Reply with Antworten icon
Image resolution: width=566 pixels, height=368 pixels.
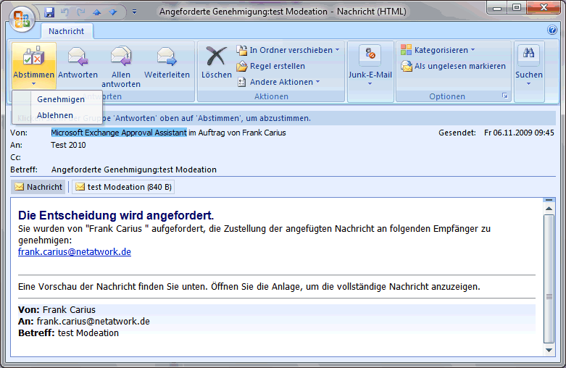(78, 62)
